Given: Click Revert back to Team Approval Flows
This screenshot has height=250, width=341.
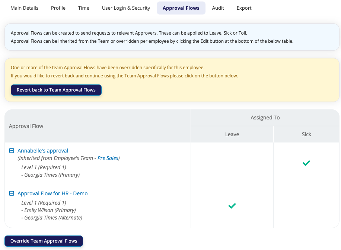Looking at the screenshot, I should click(56, 90).
